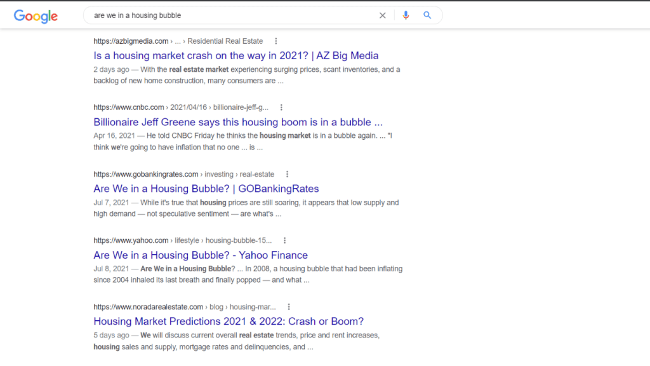Open the three-dot menu beside GoBankingRates result
The height and width of the screenshot is (366, 650).
(287, 173)
